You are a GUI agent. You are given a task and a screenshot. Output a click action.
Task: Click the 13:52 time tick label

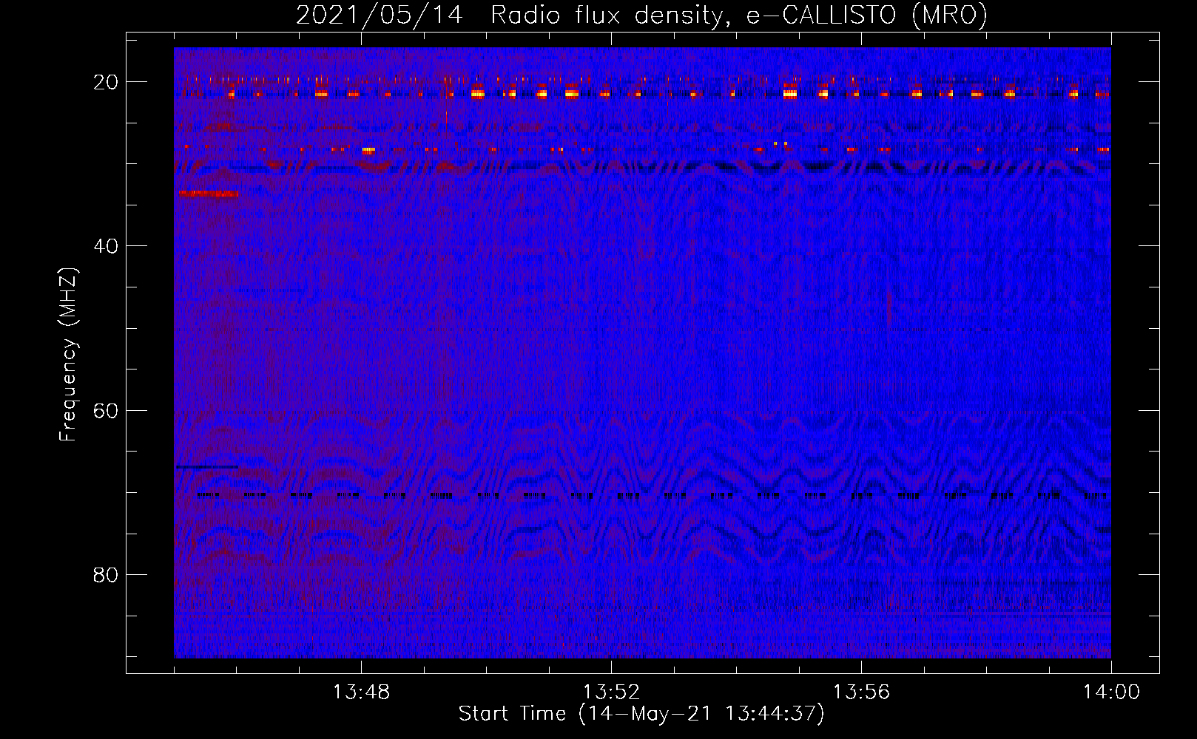tap(611, 692)
